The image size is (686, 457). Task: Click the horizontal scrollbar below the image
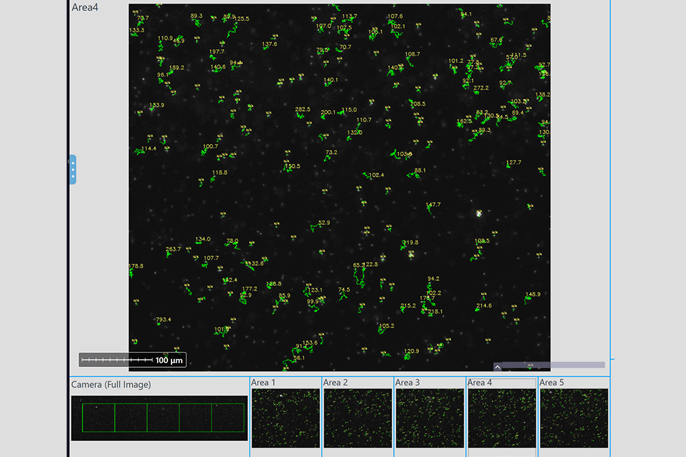pos(553,365)
